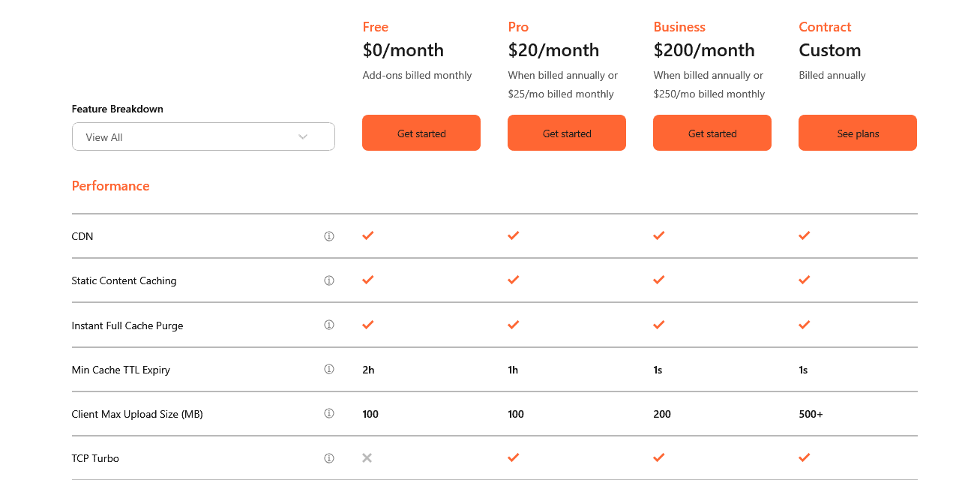Screen dimensions: 977x480
Task: Click Get started under the Free plan
Action: [x=421, y=133]
